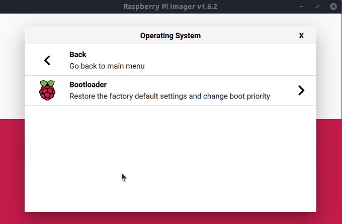Click 'Go back to main menu' text
The height and width of the screenshot is (224, 342).
[x=107, y=66]
